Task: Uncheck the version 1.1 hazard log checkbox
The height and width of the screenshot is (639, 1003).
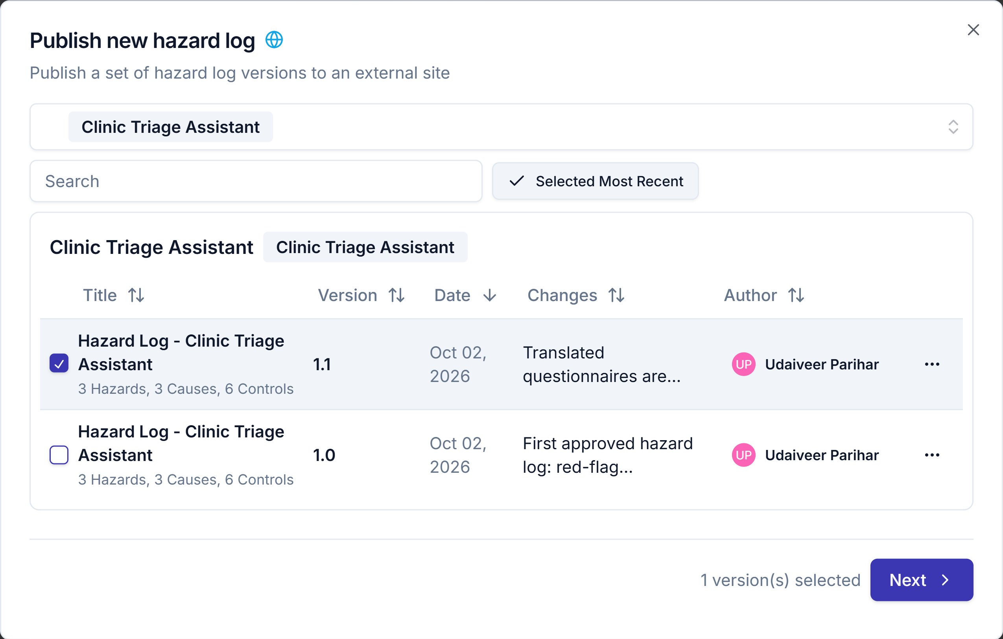Action: coord(59,364)
